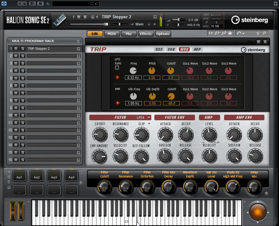The image size is (279, 226).
Task: Click the small round button right of Arp4 pad
Action: point(81,183)
